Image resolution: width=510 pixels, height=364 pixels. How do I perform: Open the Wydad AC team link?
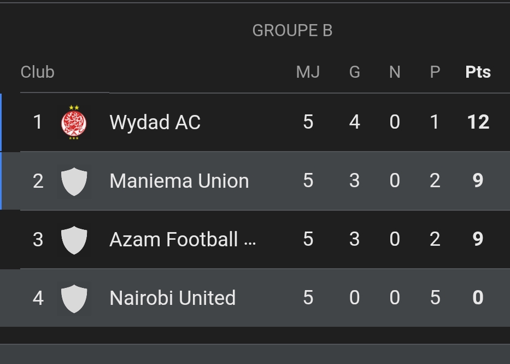(155, 122)
